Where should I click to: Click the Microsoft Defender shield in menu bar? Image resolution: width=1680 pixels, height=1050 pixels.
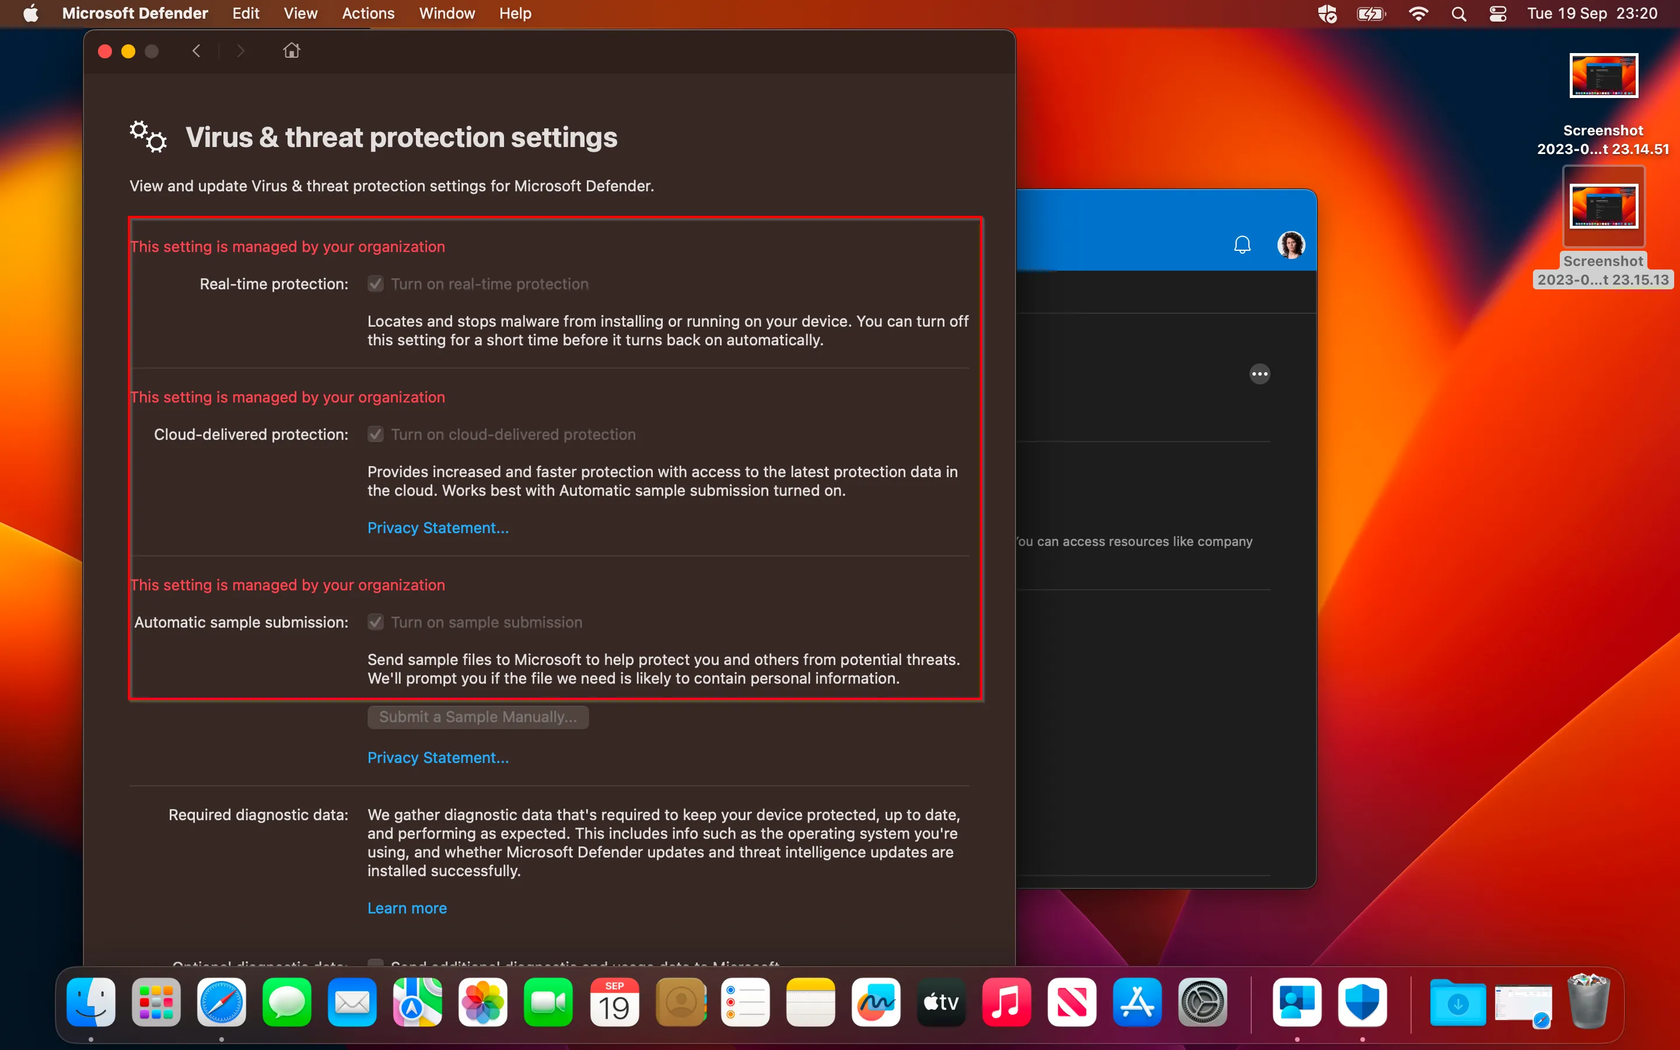coord(1327,13)
